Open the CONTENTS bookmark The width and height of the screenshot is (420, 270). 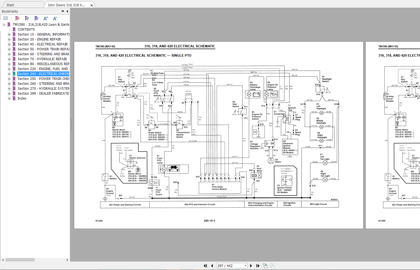point(26,30)
